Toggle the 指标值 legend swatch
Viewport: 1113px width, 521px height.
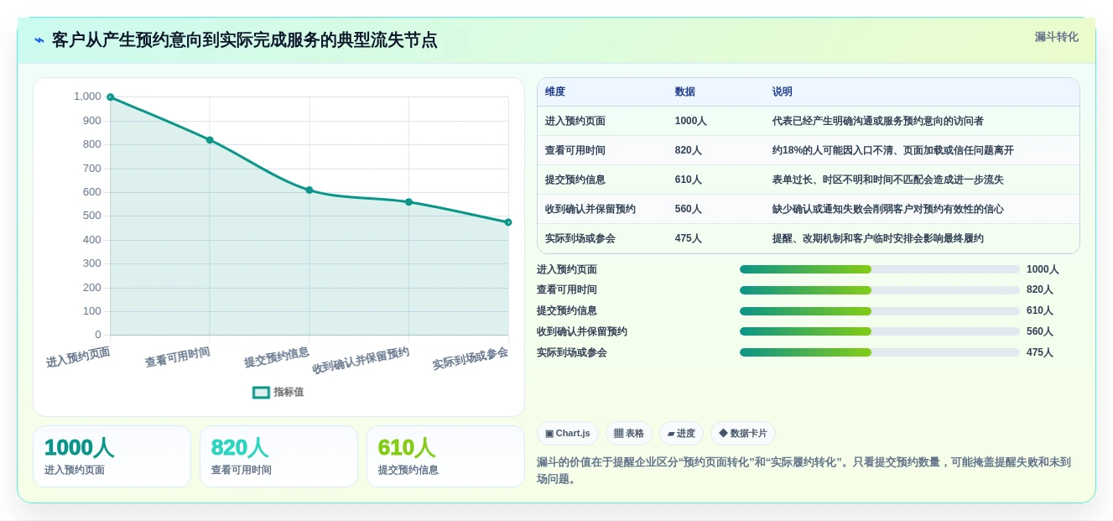[x=262, y=392]
